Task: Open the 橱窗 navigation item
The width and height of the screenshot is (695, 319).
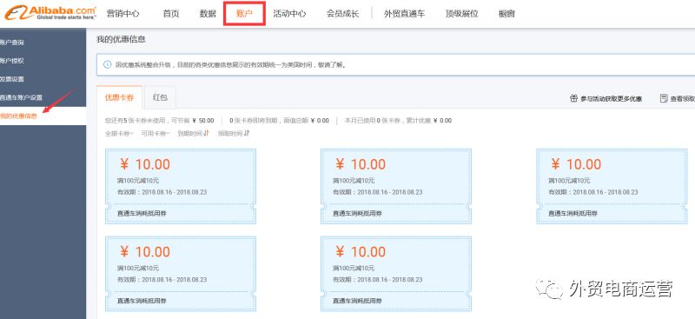Action: (506, 14)
